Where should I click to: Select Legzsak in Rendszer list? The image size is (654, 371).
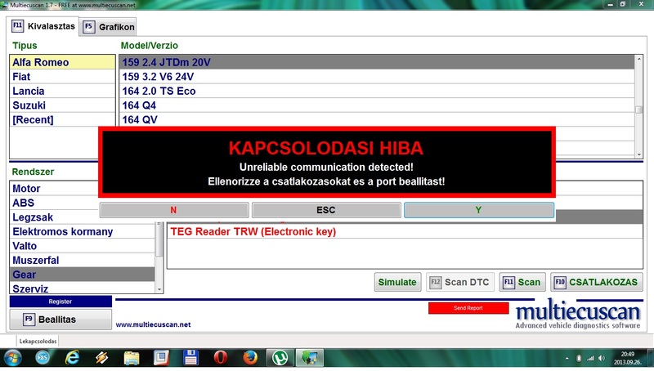(x=54, y=217)
